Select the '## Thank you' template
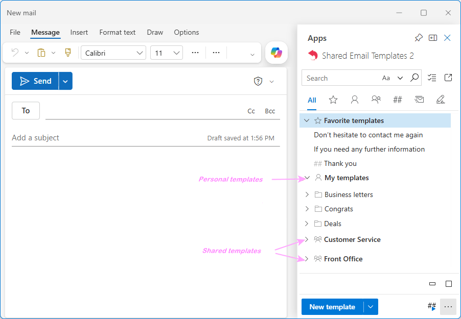This screenshot has width=461, height=319. [x=335, y=164]
